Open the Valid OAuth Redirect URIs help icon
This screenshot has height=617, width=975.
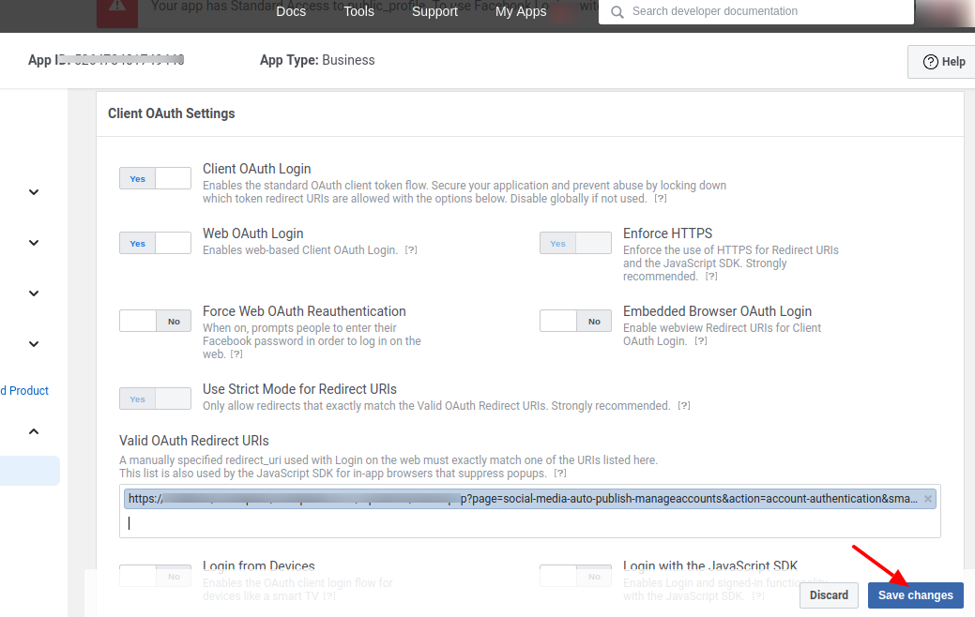[x=560, y=473]
